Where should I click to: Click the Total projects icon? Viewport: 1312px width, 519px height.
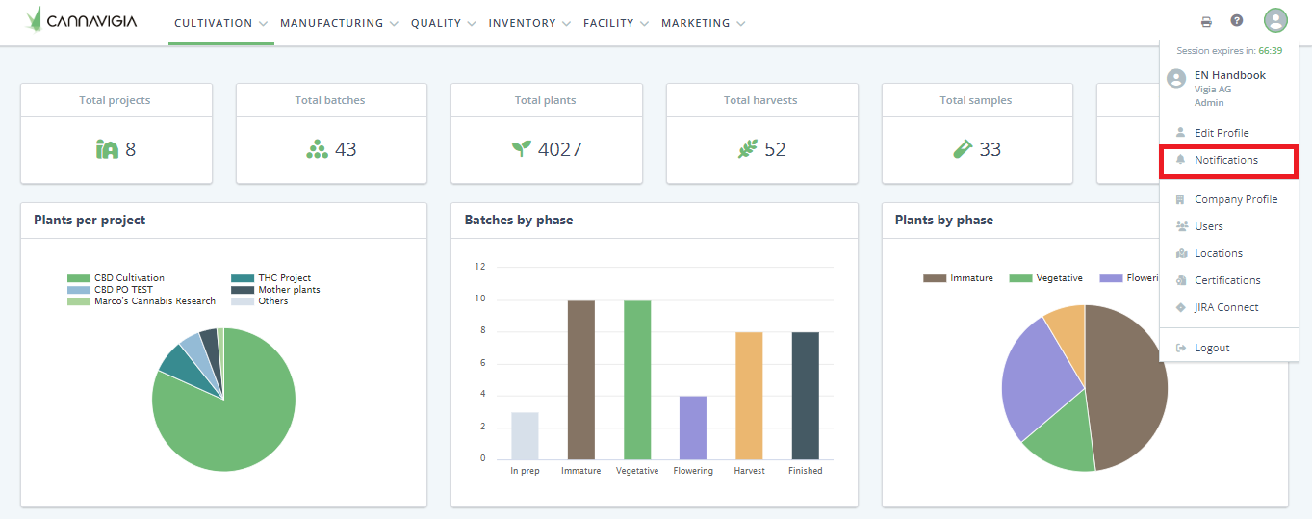(107, 149)
